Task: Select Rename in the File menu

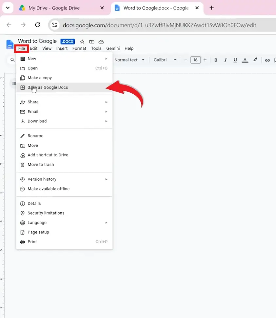Action: 64,136
